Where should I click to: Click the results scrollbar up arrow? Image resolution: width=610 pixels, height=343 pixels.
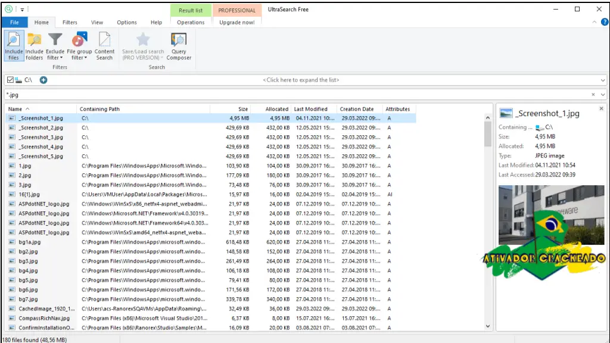tap(488, 117)
